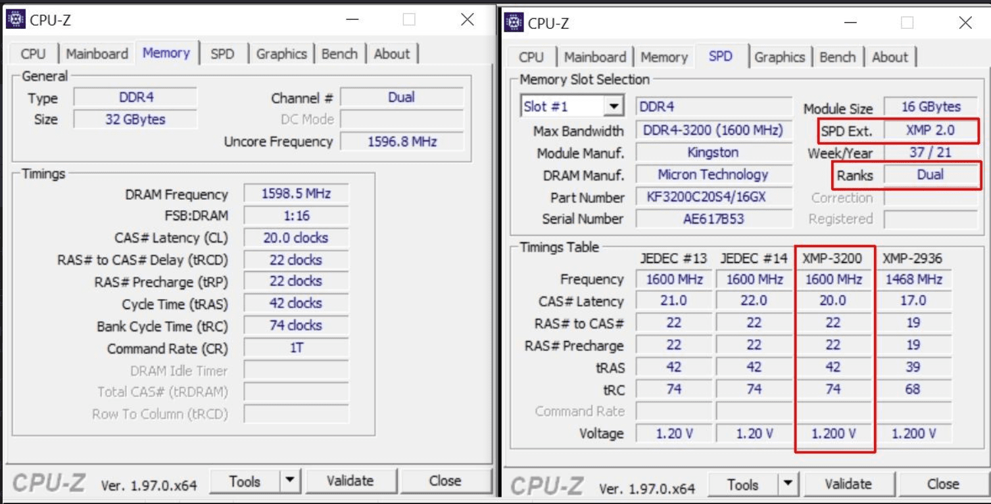The height and width of the screenshot is (504, 991).
Task: Click the XMP-2936 frequency cell 1468 MHz
Action: [913, 279]
